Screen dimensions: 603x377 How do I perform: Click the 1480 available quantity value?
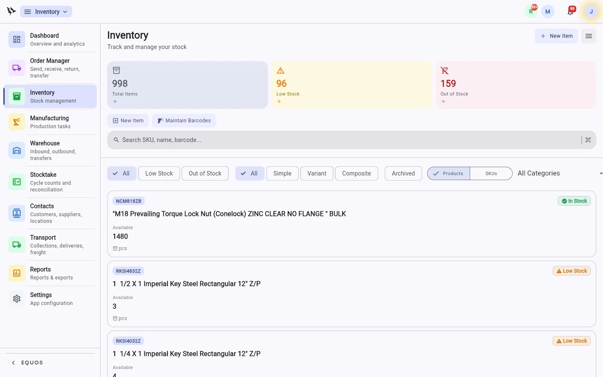pyautogui.click(x=120, y=237)
